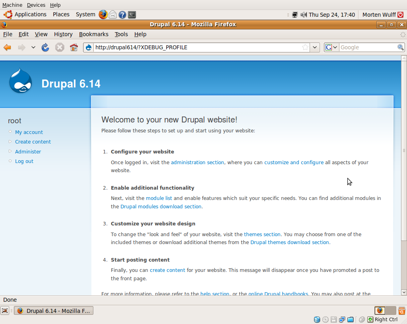The height and width of the screenshot is (324, 407).
Task: Open the Trash icon in bottom panel
Action: click(402, 310)
